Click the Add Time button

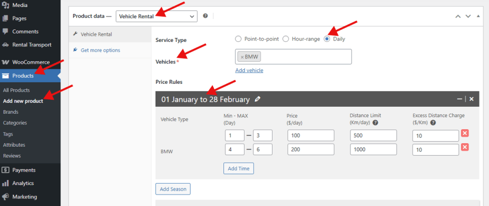(238, 169)
